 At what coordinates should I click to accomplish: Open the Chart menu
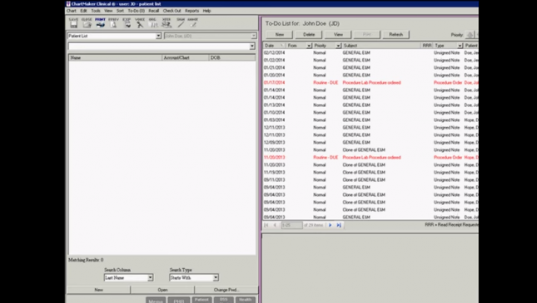72,11
